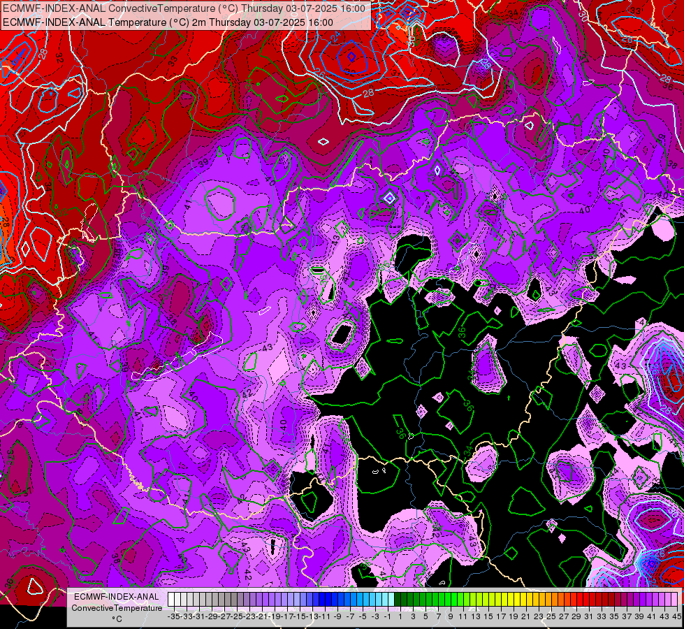Click the legend tick label 21
684x629 pixels.
(x=526, y=616)
